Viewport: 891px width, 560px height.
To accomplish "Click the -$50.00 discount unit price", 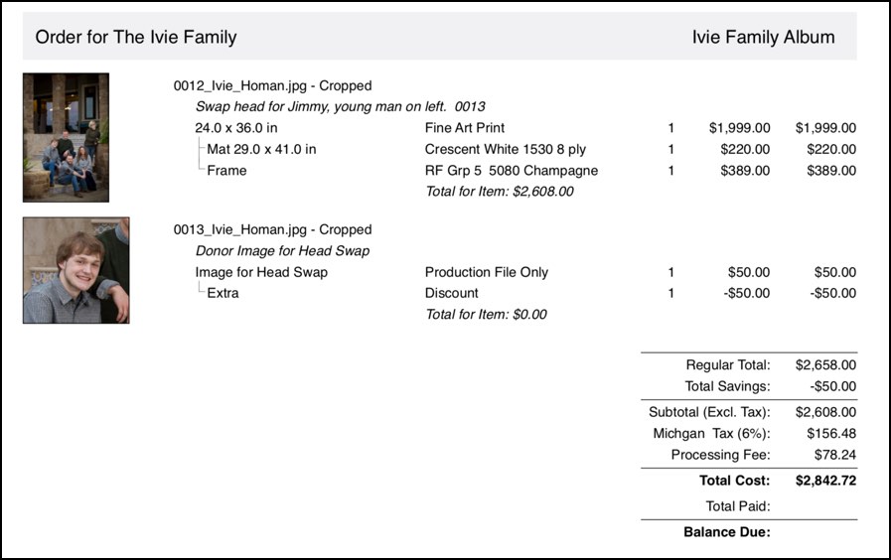I will [x=747, y=293].
